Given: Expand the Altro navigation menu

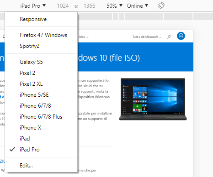Looking at the screenshot, I should [x=84, y=37].
